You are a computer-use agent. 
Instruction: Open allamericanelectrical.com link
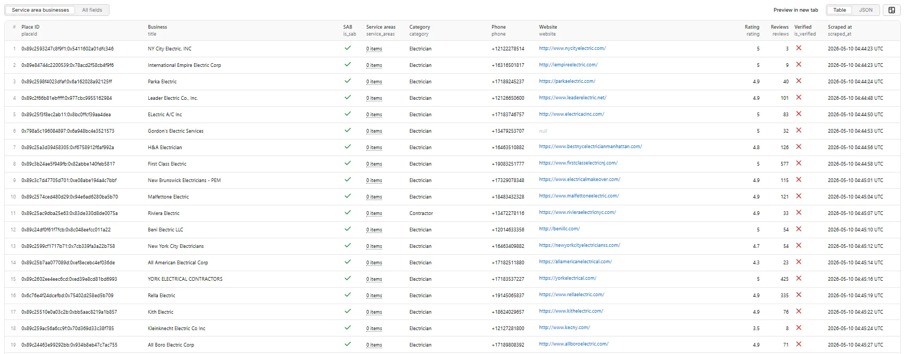pyautogui.click(x=575, y=262)
